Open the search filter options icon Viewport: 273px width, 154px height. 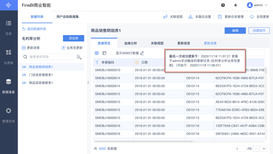click(79, 57)
